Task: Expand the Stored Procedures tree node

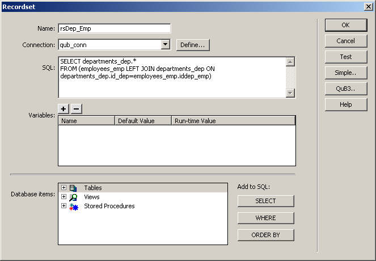Action: 64,206
